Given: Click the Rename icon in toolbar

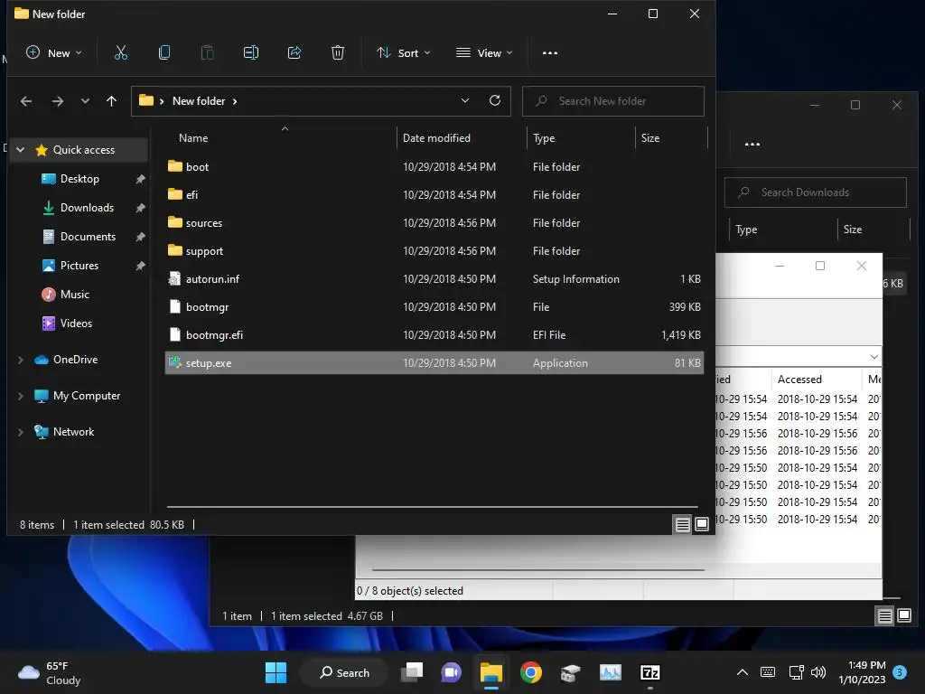Looking at the screenshot, I should (251, 52).
